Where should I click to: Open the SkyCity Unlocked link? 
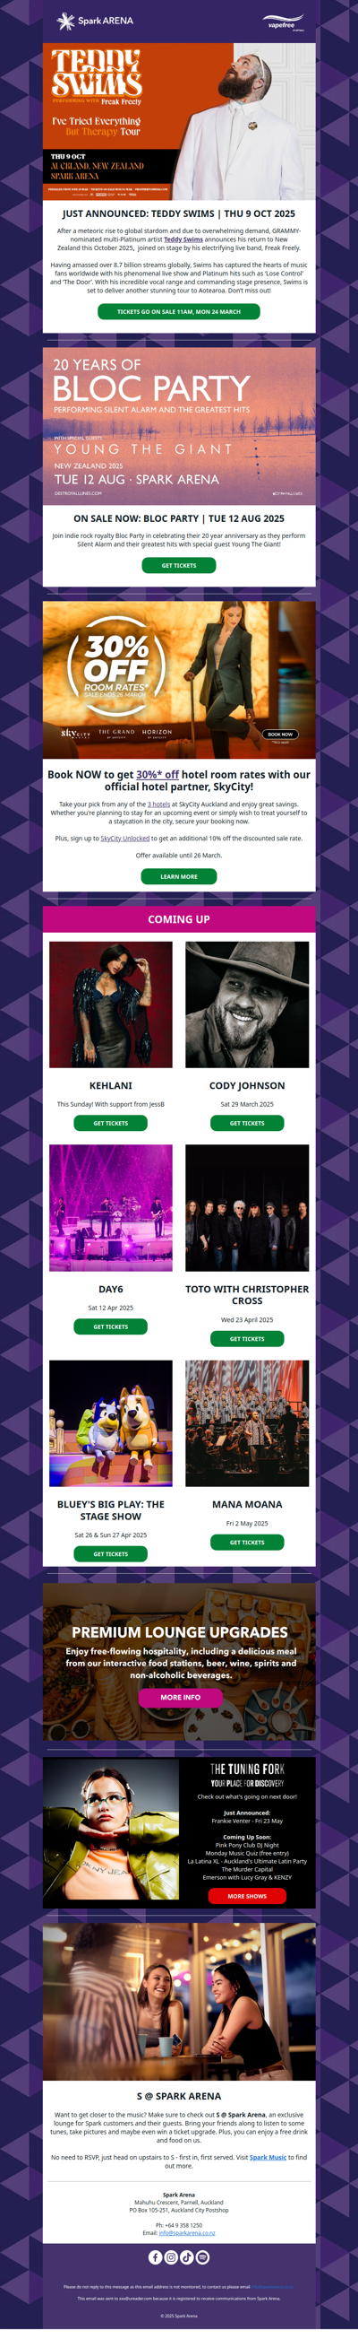click(125, 838)
